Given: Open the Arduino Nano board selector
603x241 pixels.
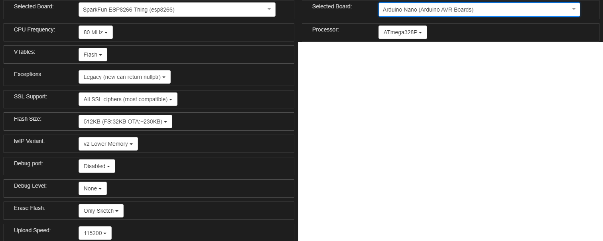Looking at the screenshot, I should coord(479,10).
